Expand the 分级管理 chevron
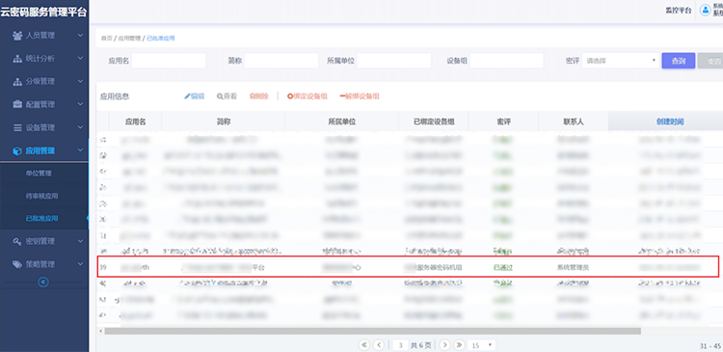723x352 pixels. tap(80, 81)
